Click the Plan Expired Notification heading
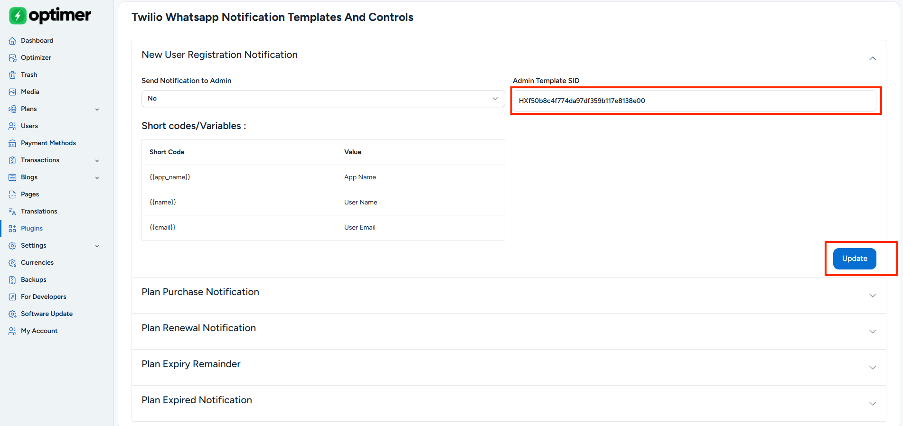Viewport: 903px width, 426px height. click(197, 400)
